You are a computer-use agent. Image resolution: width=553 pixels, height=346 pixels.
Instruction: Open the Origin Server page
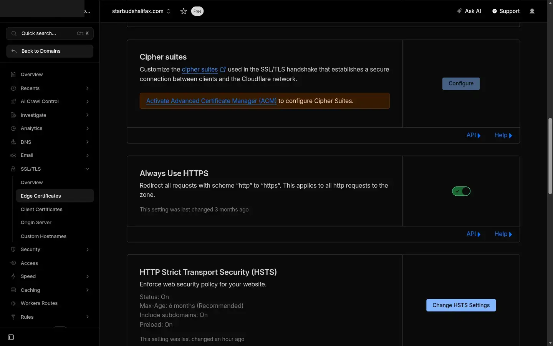point(36,223)
